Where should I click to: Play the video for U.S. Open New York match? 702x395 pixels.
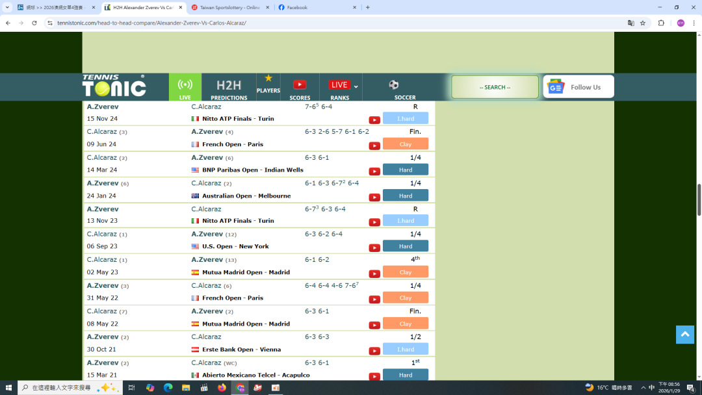point(374,248)
